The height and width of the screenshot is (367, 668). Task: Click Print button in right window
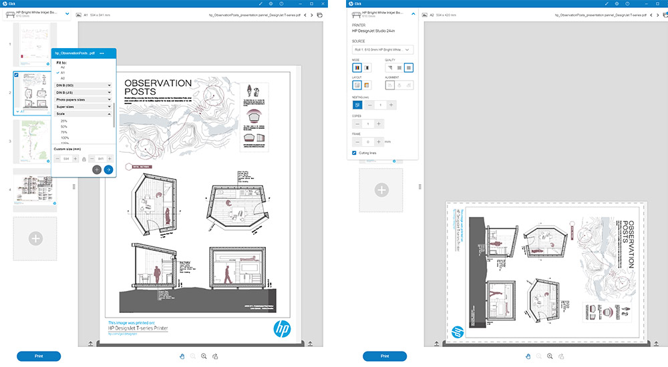[x=385, y=356]
